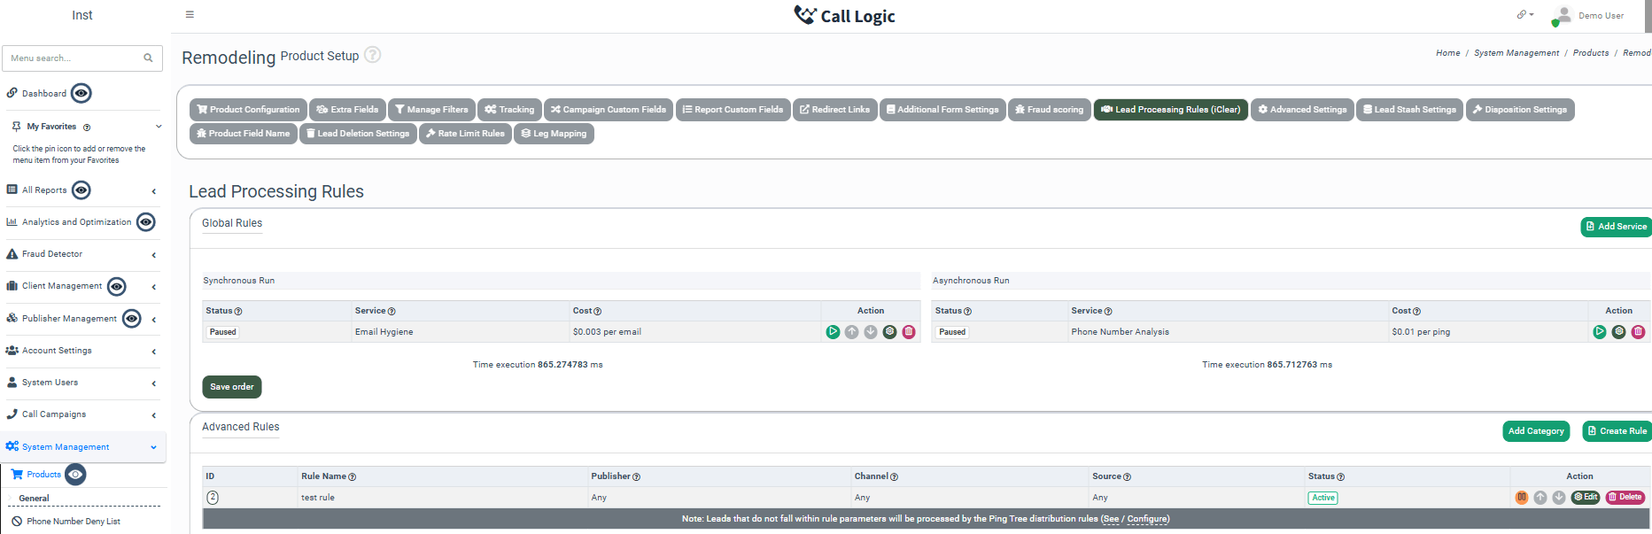
Task: Open Product Setup help question mark icon
Action: point(373,55)
